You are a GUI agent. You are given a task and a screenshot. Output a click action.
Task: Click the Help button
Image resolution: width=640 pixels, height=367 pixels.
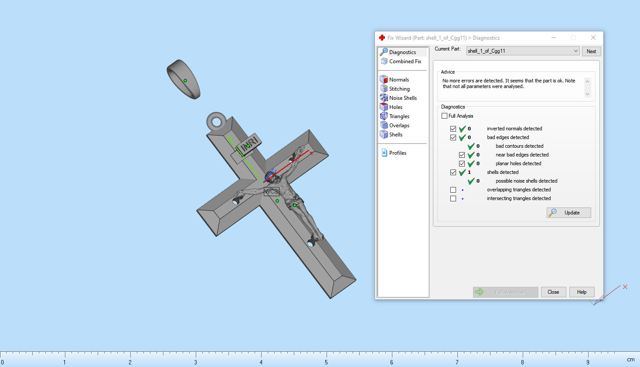coord(582,292)
